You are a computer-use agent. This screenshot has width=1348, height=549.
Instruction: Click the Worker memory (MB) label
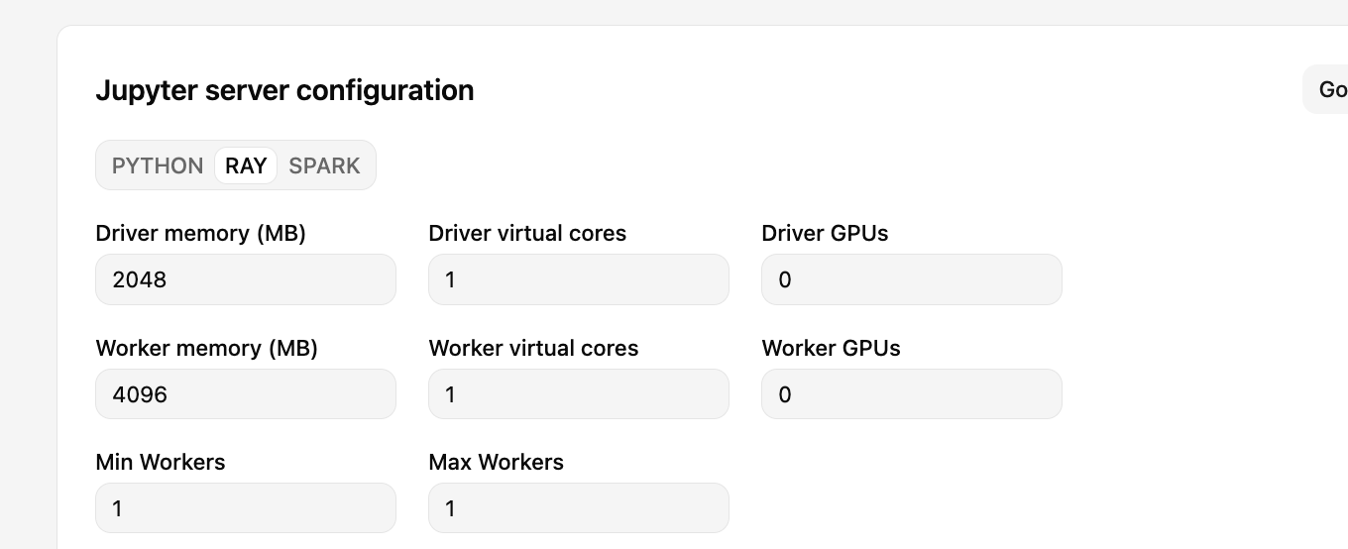click(207, 349)
